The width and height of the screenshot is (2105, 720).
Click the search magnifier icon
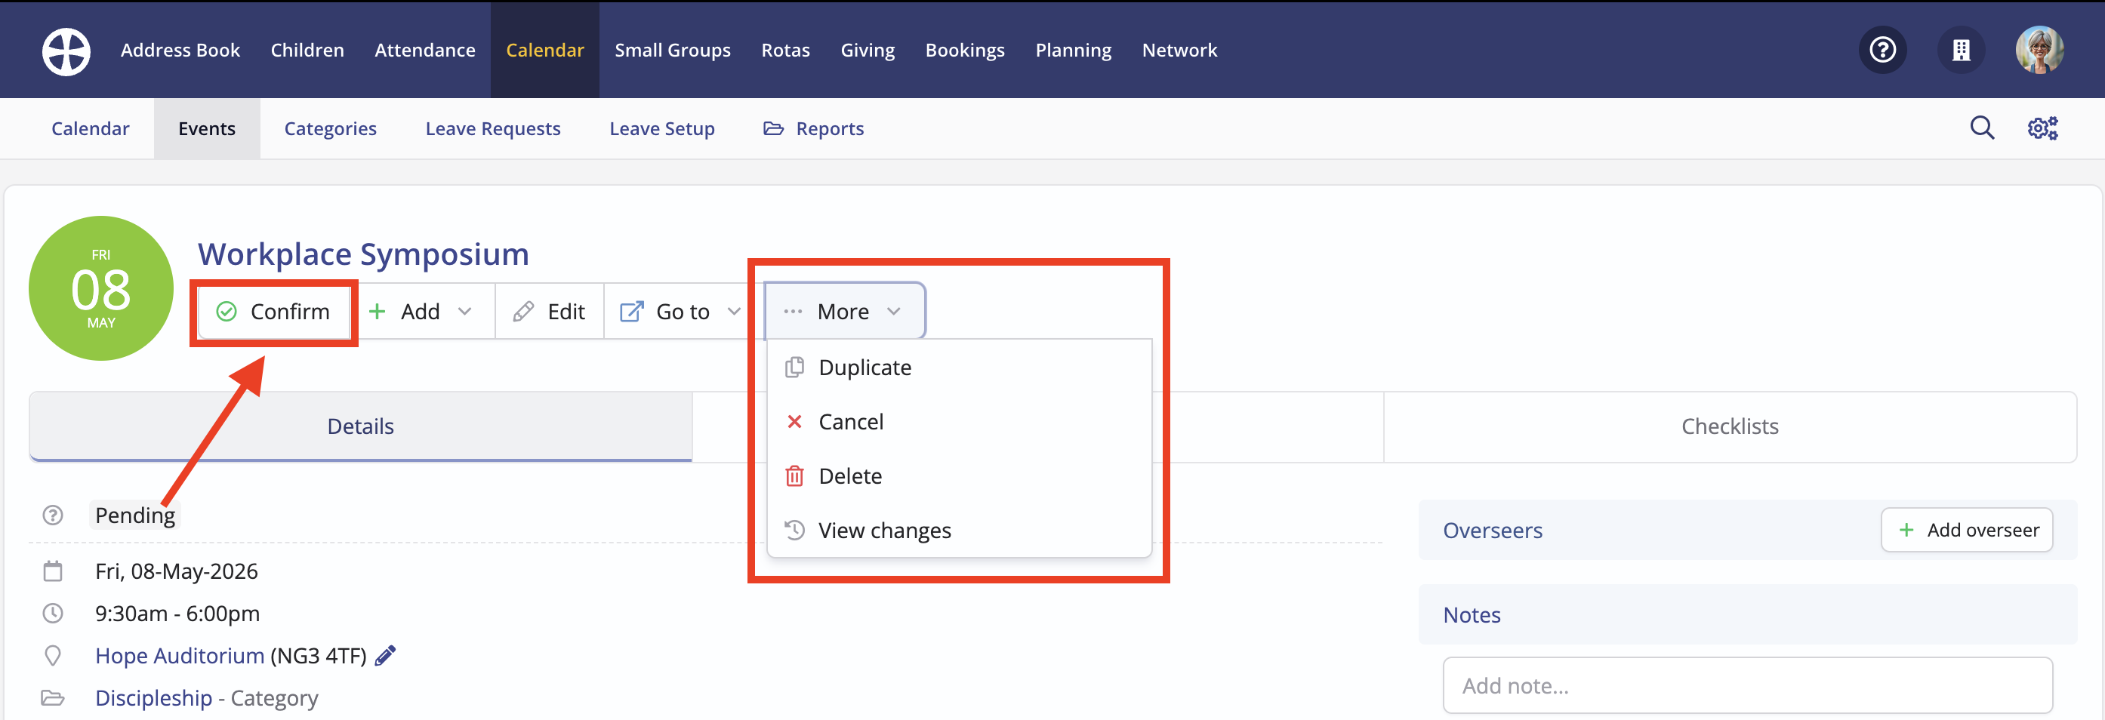coord(1982,128)
